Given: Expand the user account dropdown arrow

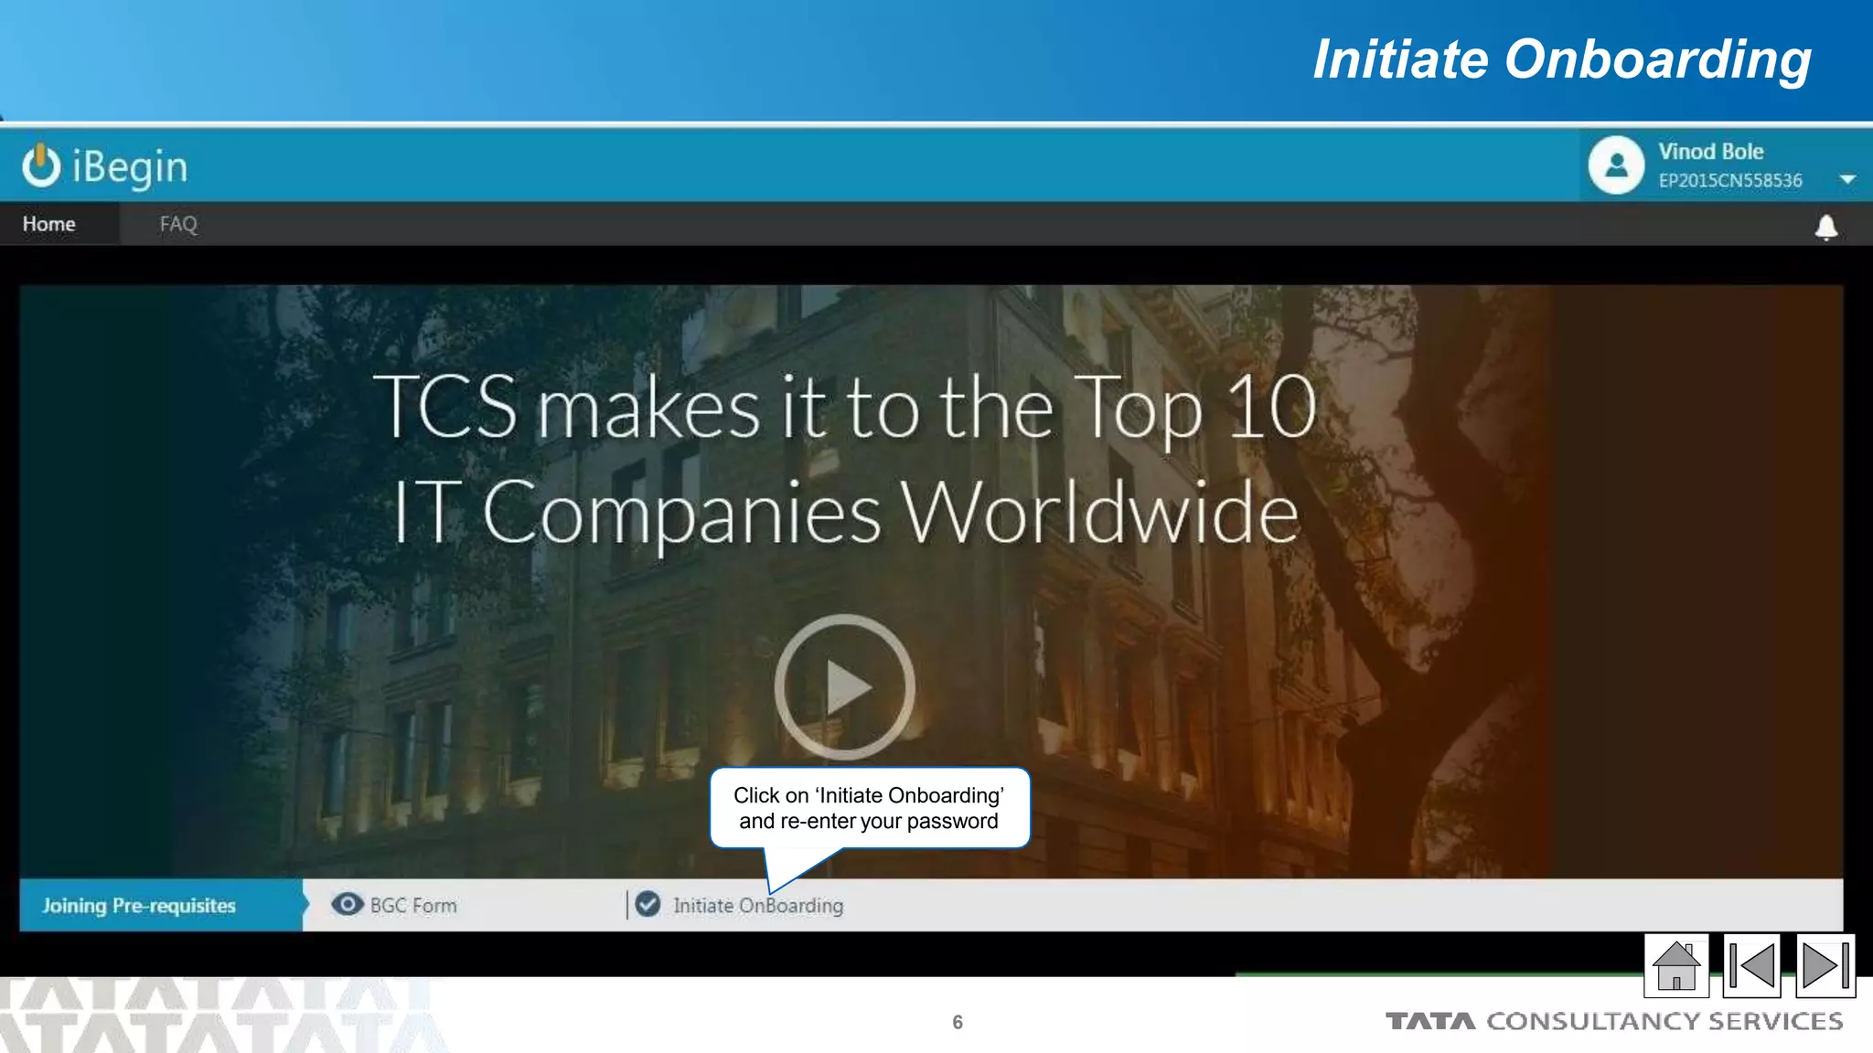Looking at the screenshot, I should (x=1847, y=179).
